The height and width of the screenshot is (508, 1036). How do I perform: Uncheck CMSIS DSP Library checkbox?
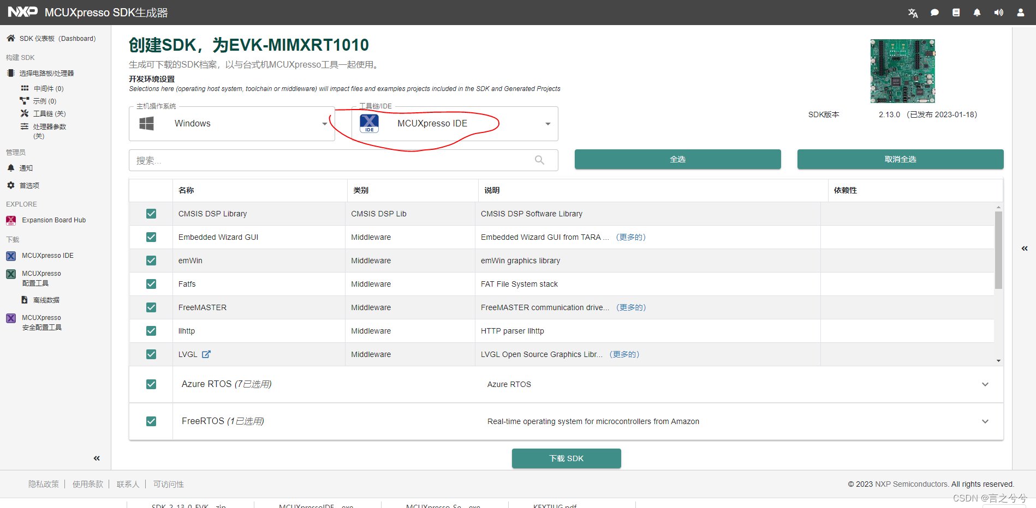151,214
